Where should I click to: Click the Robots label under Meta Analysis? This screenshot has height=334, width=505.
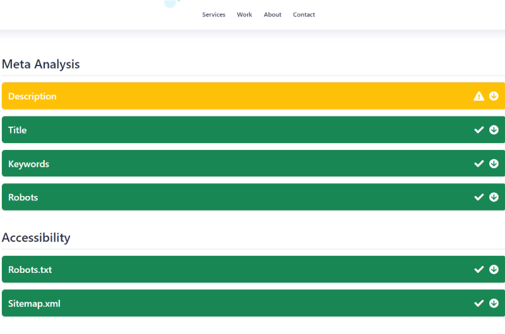click(23, 197)
